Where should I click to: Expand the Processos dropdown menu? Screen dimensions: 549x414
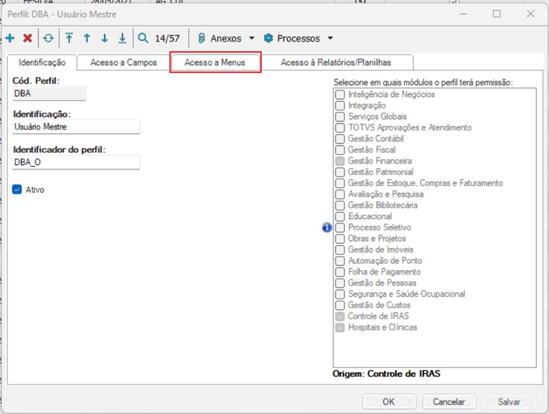tap(330, 38)
